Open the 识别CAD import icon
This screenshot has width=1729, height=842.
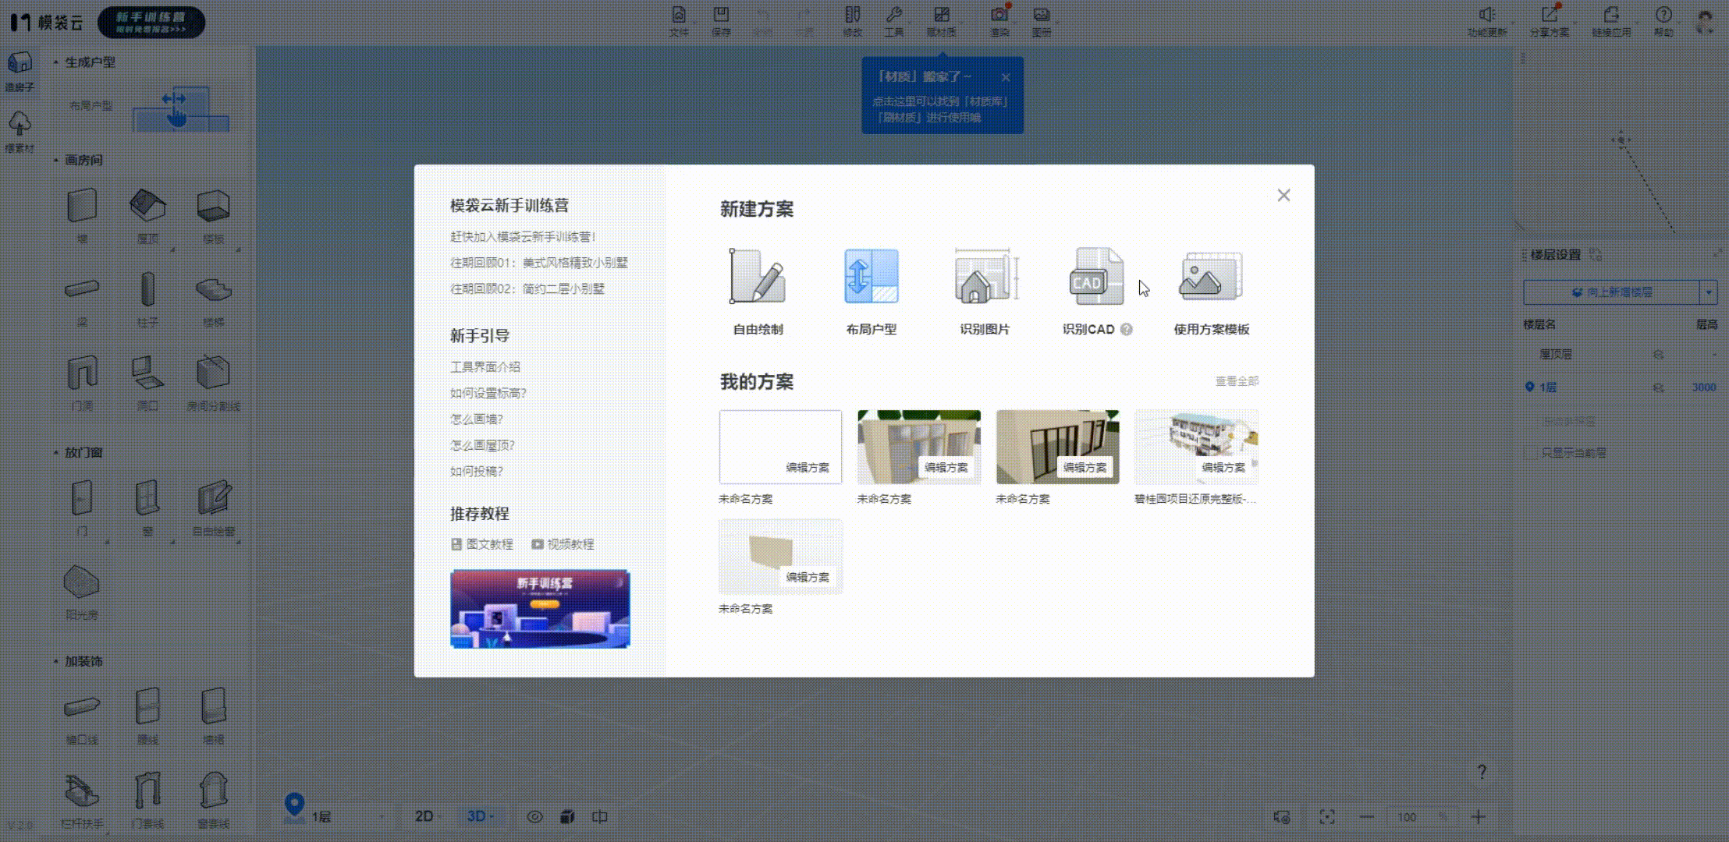pyautogui.click(x=1096, y=277)
